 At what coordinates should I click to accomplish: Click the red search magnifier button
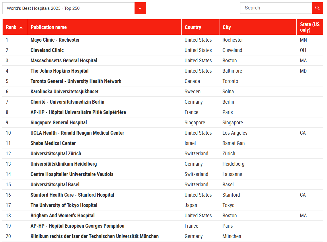(317, 8)
